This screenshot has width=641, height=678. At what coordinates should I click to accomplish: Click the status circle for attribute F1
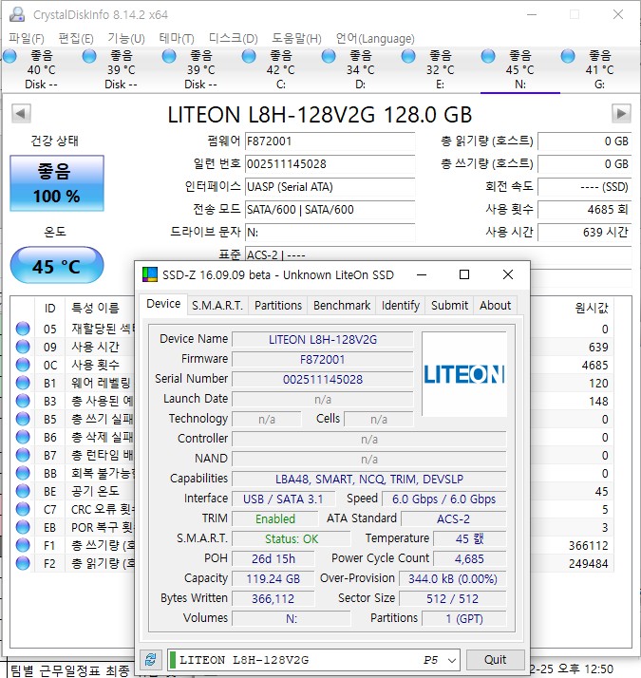coord(23,545)
